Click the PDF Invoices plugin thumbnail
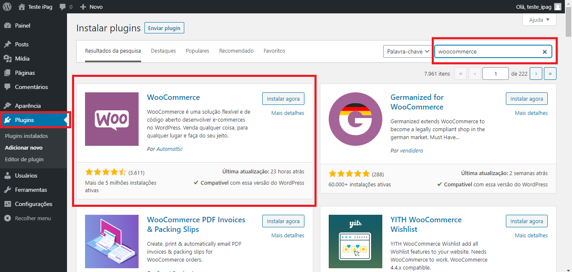This screenshot has height=272, width=572. click(x=112, y=241)
